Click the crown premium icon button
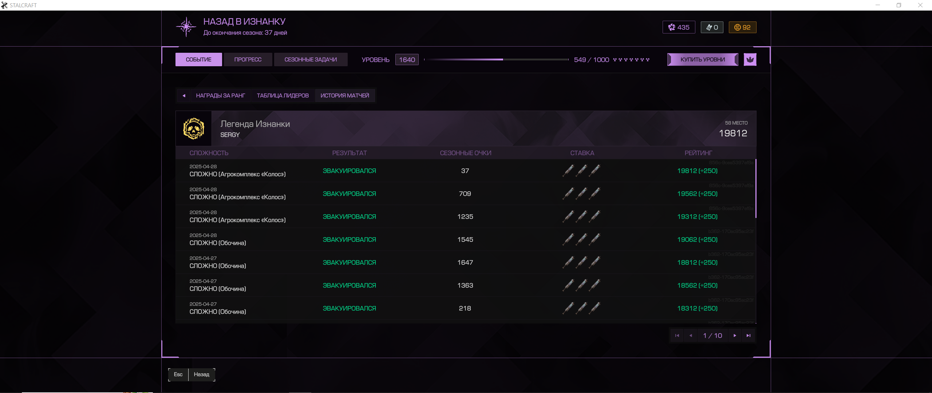The height and width of the screenshot is (393, 932). pyautogui.click(x=750, y=59)
